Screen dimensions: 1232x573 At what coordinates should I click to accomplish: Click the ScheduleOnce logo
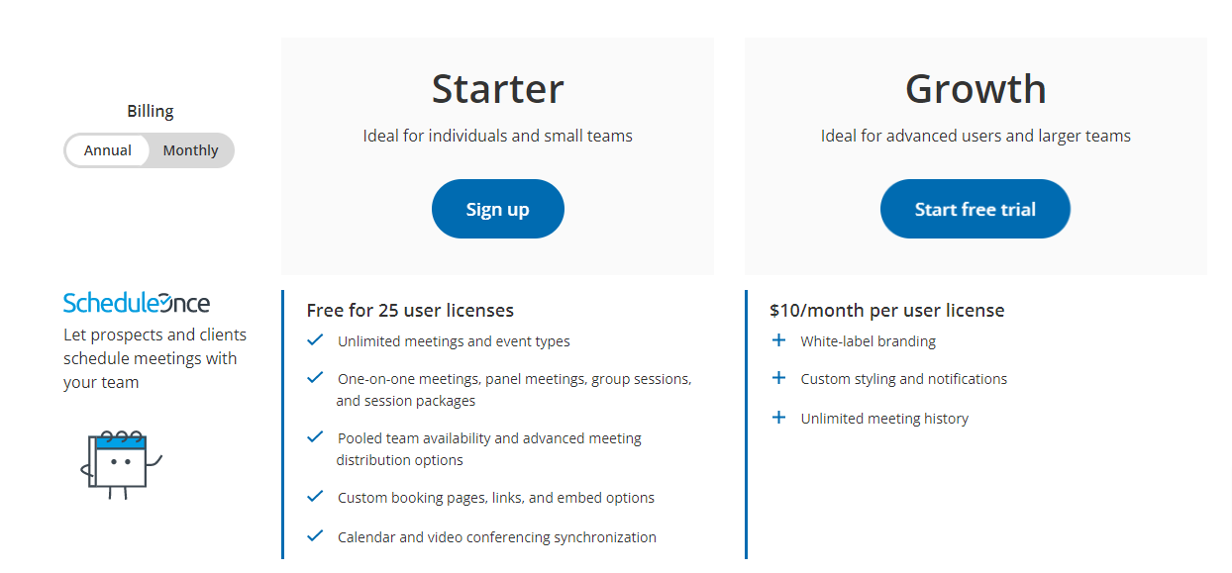click(137, 303)
